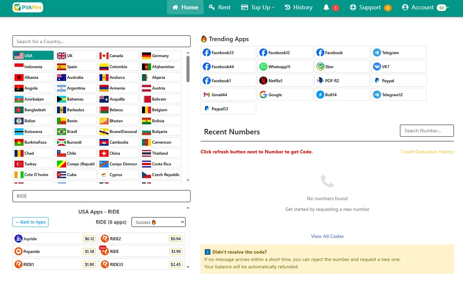Open the Account dropdown menu

click(x=425, y=7)
